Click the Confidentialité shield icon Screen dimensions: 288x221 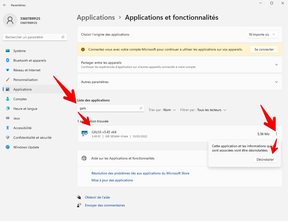8,137
